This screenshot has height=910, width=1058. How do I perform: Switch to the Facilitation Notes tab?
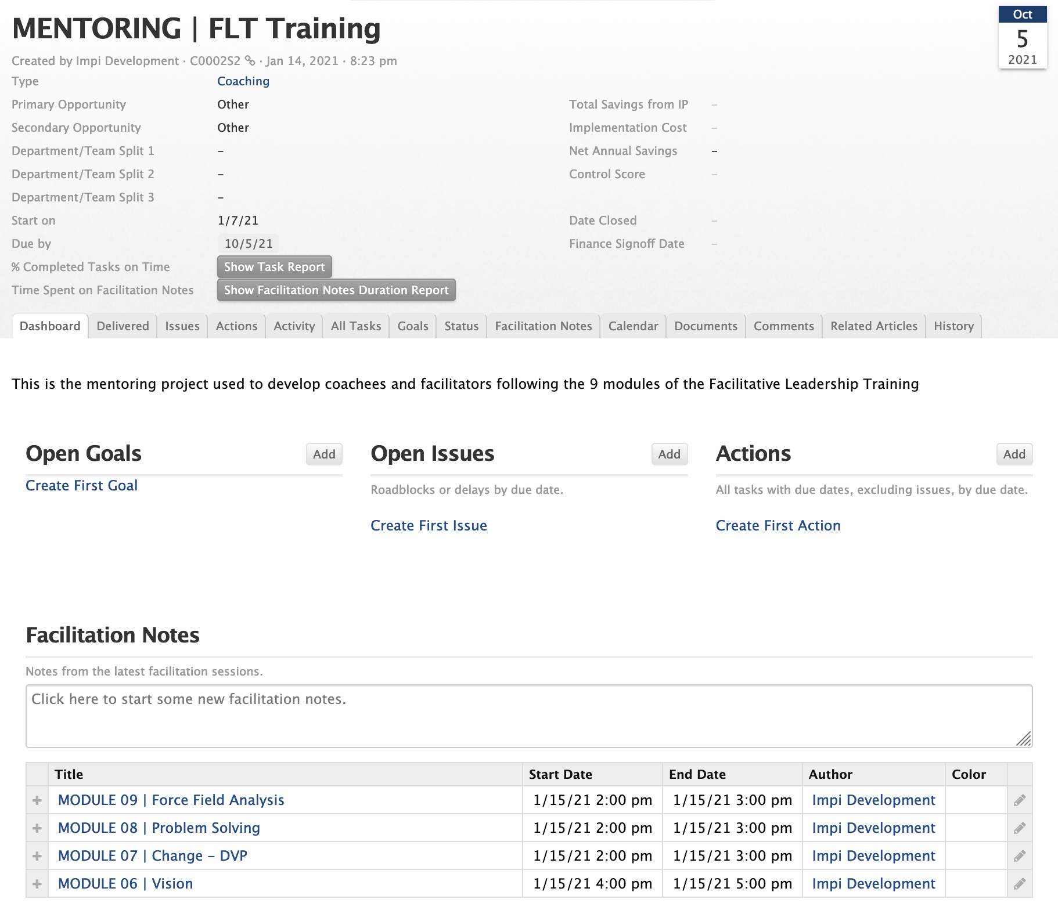[x=543, y=326]
